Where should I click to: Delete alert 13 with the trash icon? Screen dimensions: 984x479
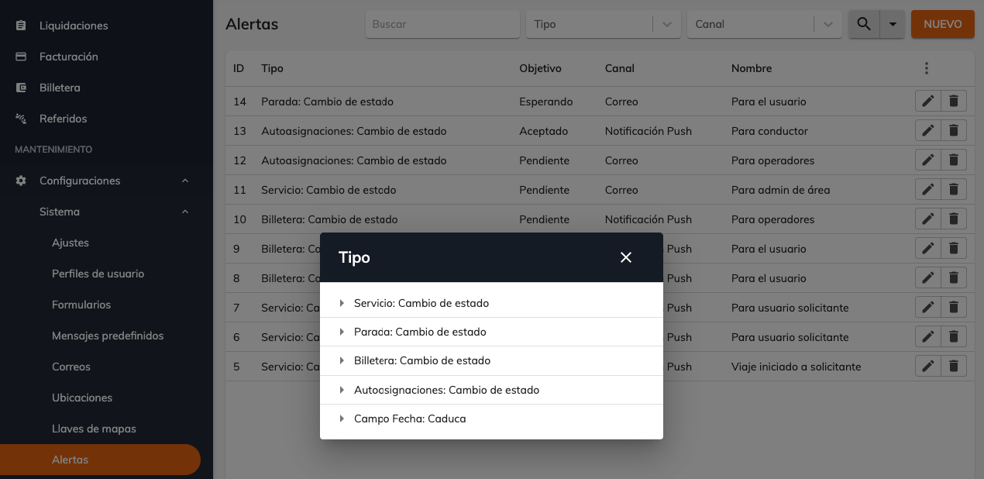click(954, 130)
